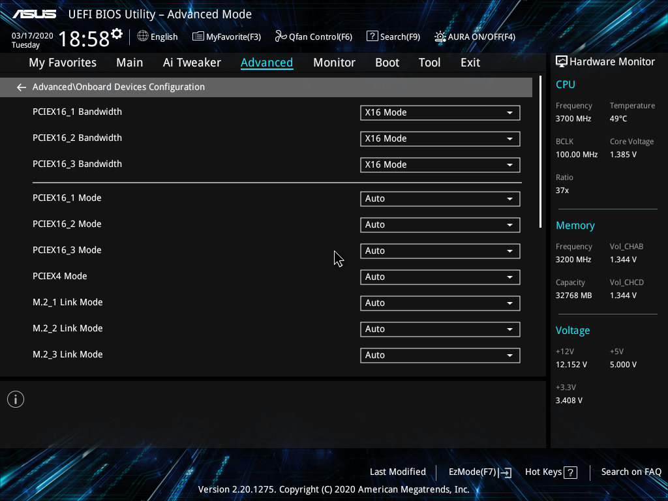Click the EzMode(F7) switch arrow icon
The image size is (668, 501).
point(505,472)
